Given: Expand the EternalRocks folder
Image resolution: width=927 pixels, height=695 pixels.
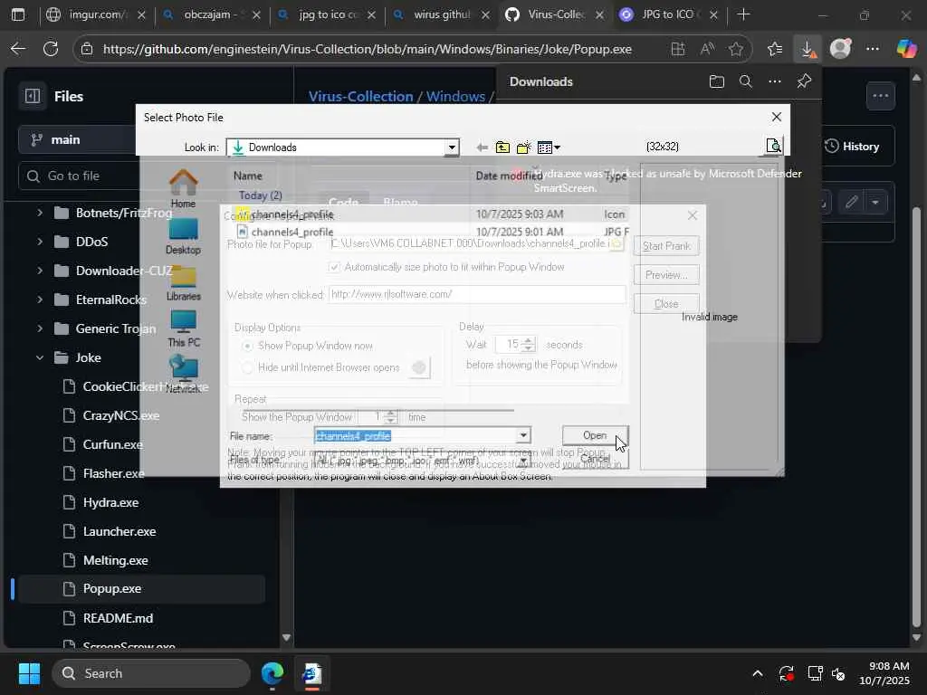Looking at the screenshot, I should (40, 300).
